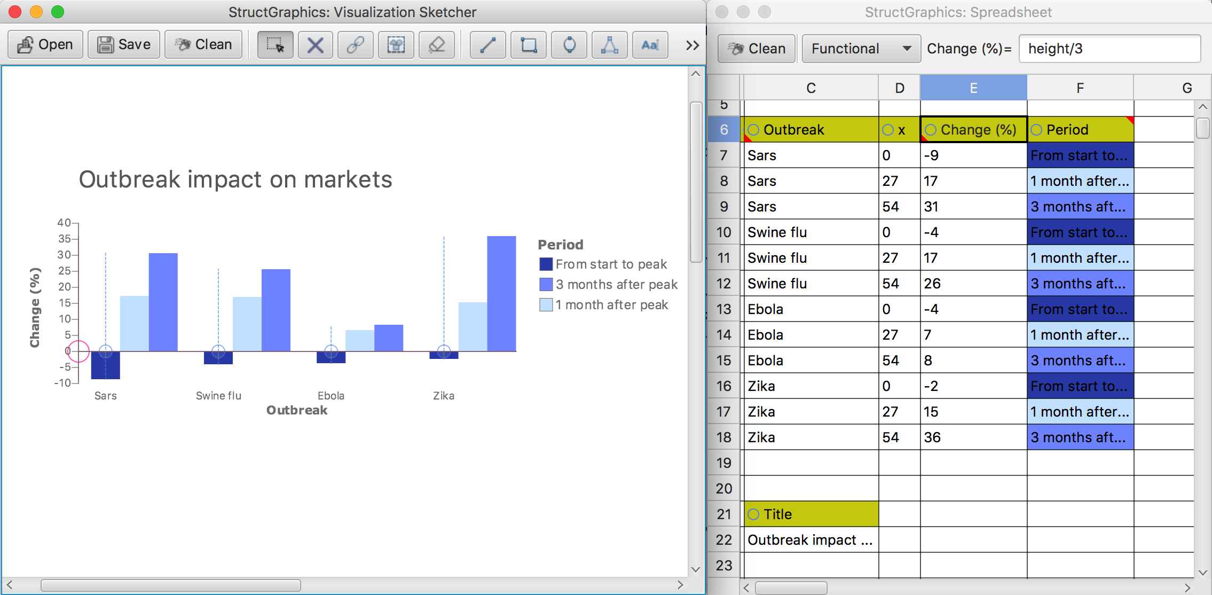Select row 12 header
This screenshot has height=595, width=1212.
(724, 284)
